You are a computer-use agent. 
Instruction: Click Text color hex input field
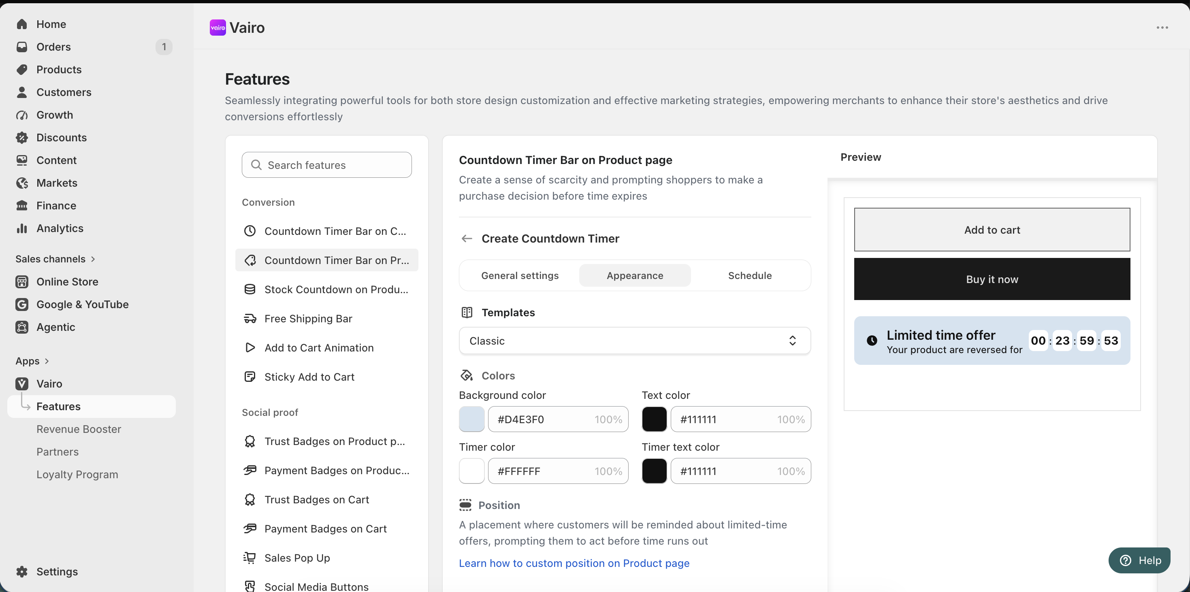click(x=740, y=419)
